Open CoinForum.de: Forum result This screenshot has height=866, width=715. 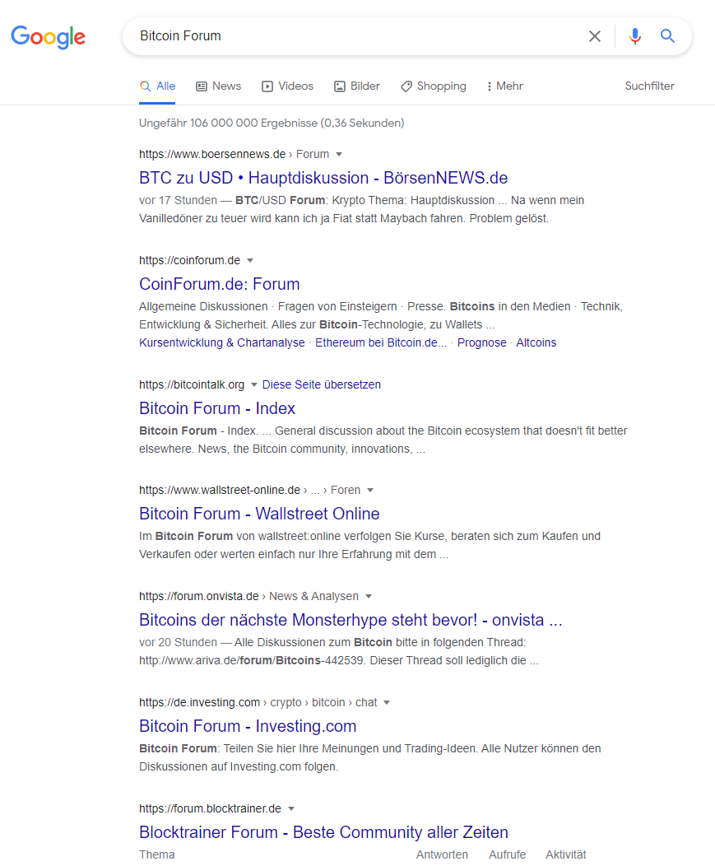click(219, 284)
